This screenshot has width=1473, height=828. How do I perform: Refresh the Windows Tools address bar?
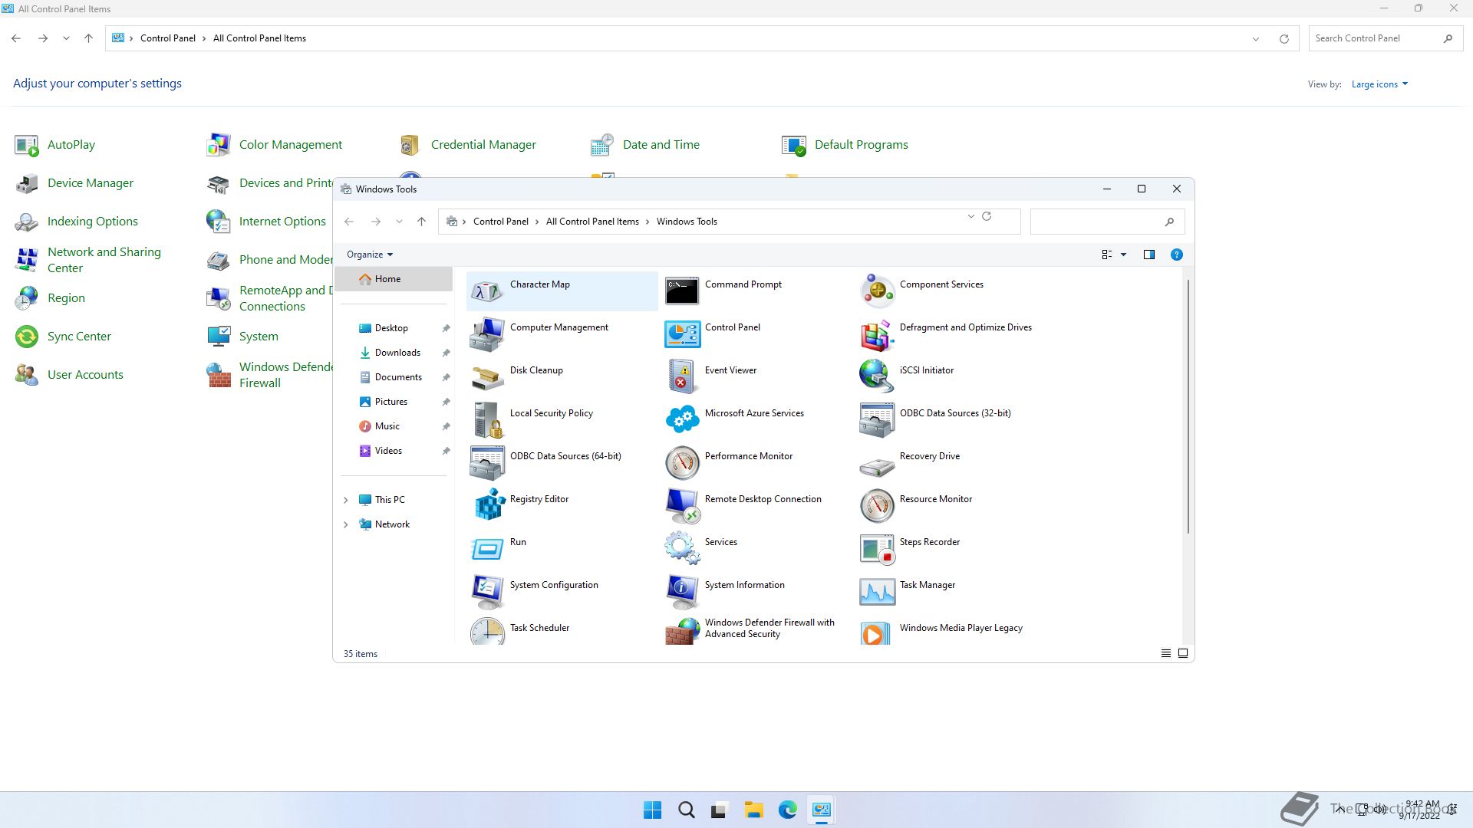pos(987,217)
